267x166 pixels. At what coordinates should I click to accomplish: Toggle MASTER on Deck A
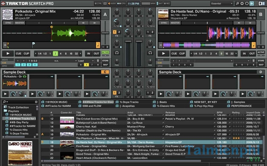(20, 23)
